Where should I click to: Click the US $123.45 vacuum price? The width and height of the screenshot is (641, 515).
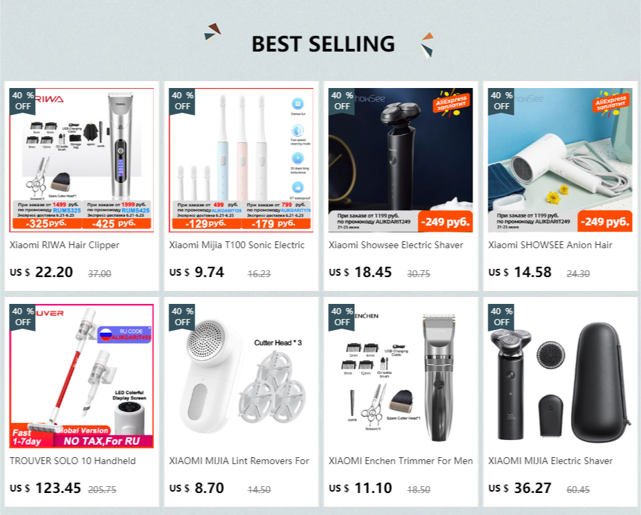45,488
